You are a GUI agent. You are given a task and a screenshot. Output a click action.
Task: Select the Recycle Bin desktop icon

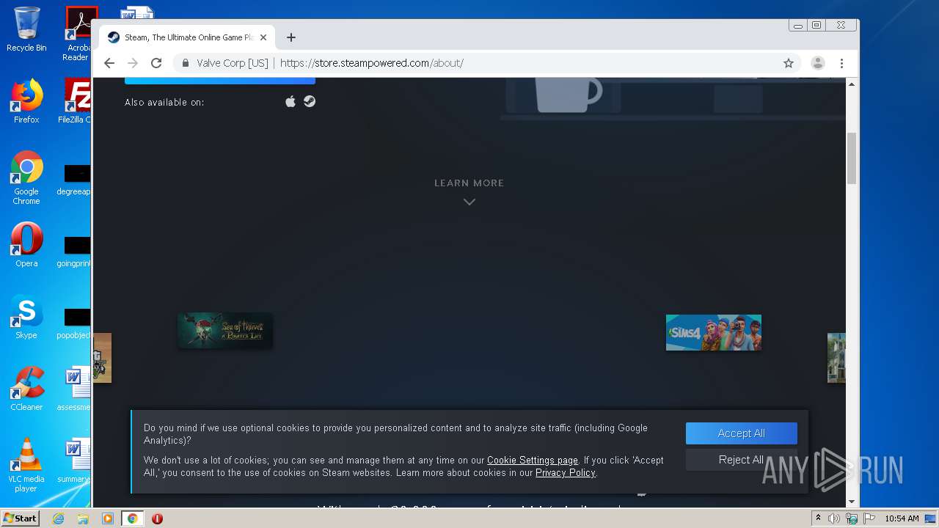pyautogui.click(x=26, y=29)
